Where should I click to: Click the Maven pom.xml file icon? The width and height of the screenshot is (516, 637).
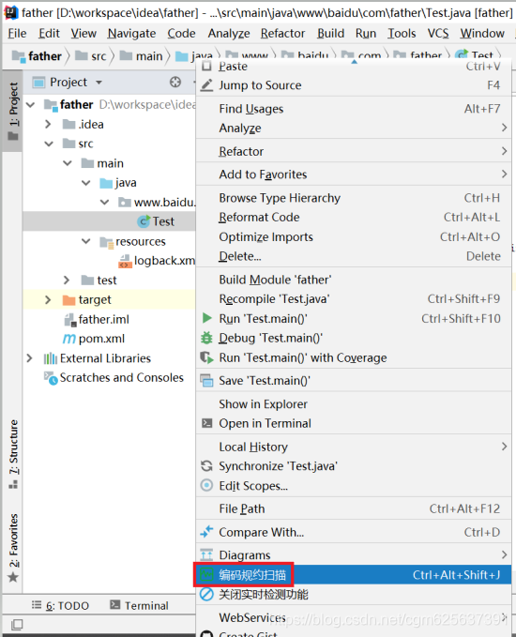point(69,339)
